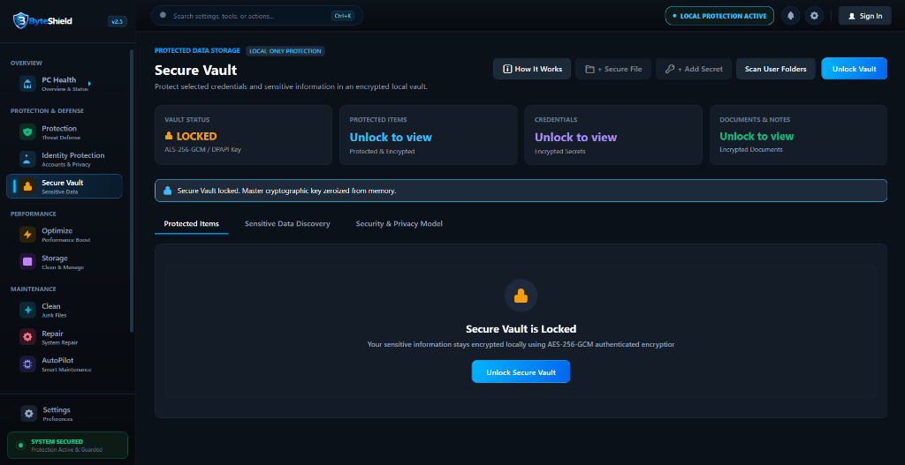Focus the search settings input field

(257, 16)
